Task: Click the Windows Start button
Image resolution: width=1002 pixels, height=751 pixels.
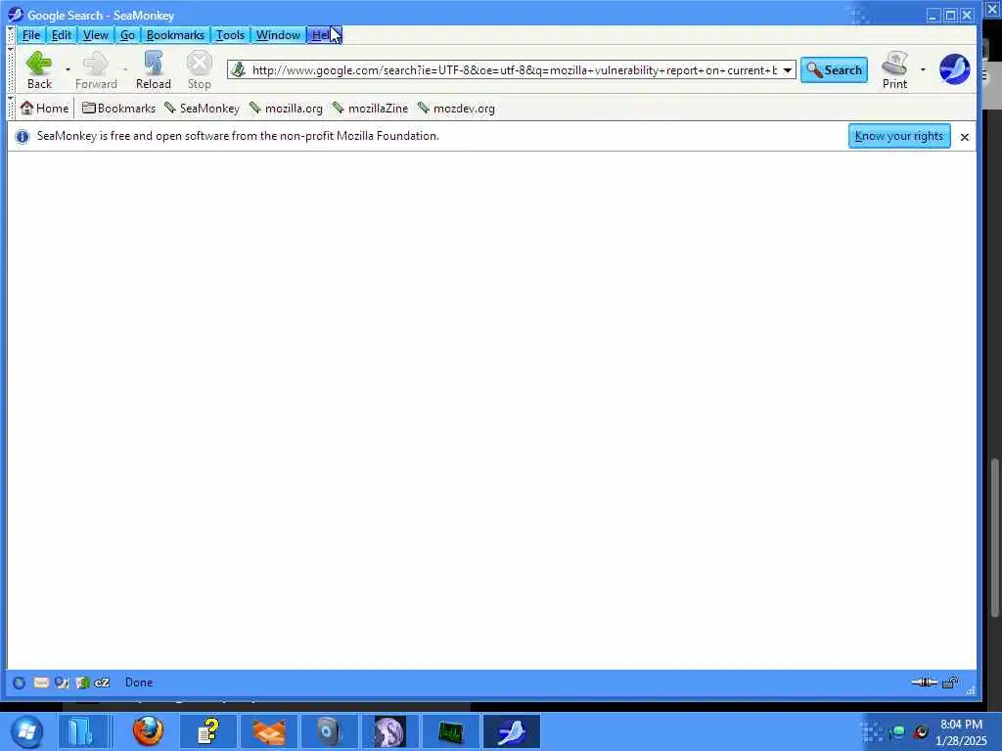Action: [26, 731]
